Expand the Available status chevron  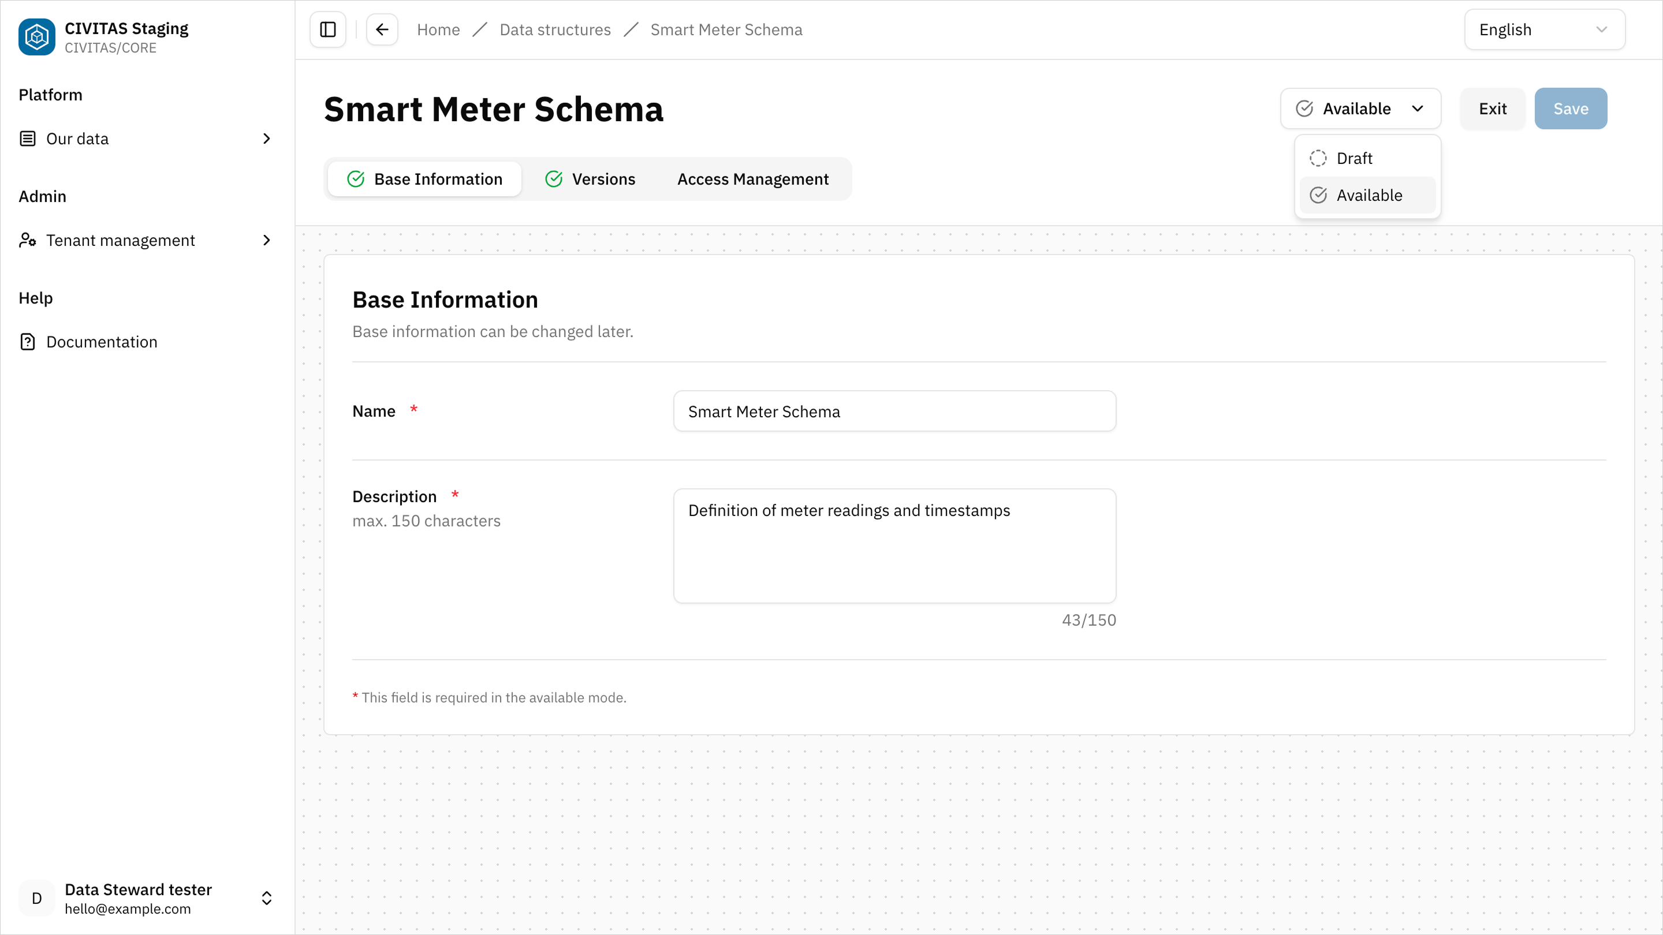[x=1418, y=109]
